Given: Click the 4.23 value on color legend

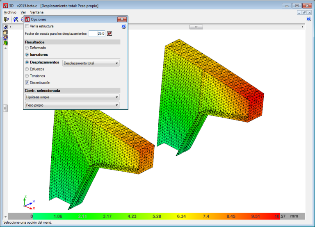Looking at the screenshot, I should [x=132, y=216].
